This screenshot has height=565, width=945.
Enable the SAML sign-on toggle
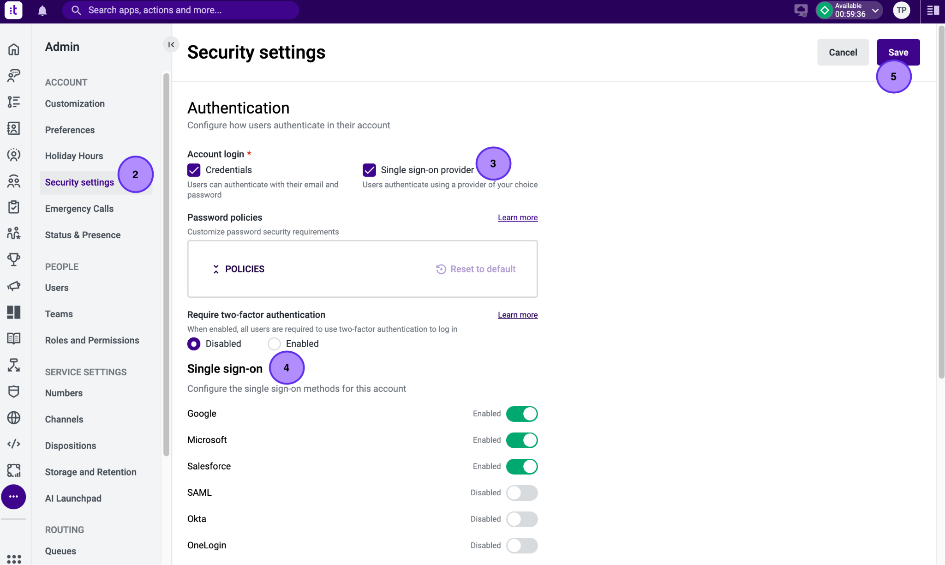[522, 493]
